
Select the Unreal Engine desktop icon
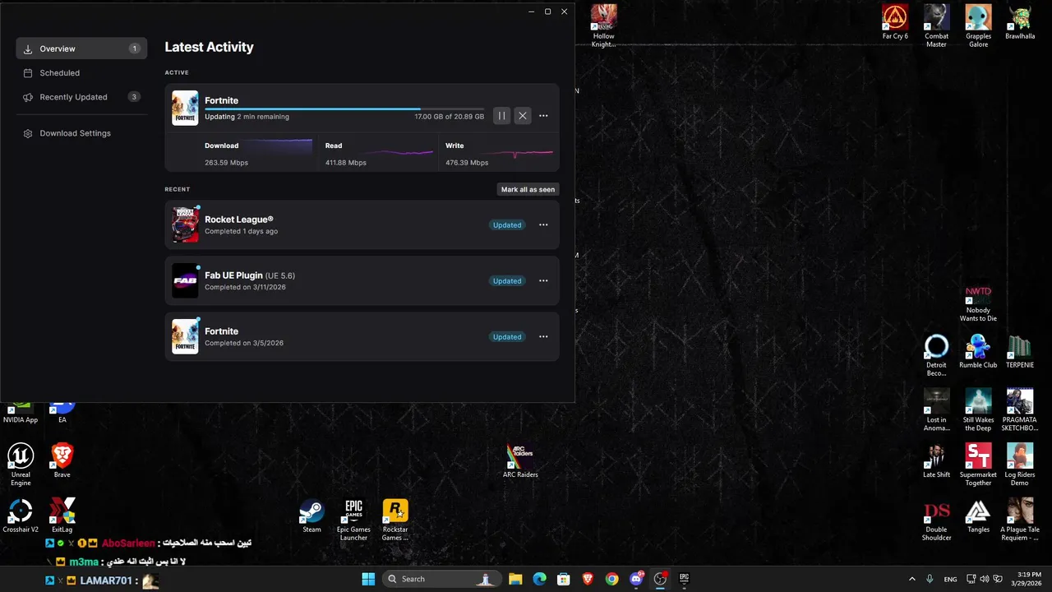coord(21,465)
